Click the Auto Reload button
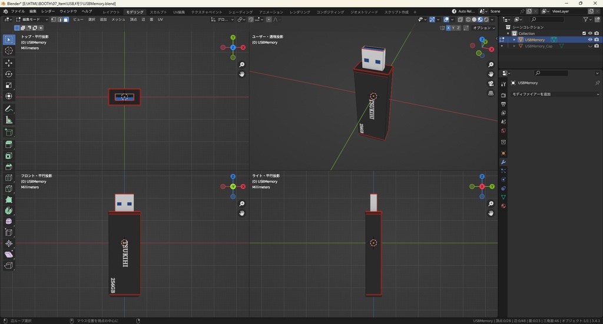 click(463, 11)
